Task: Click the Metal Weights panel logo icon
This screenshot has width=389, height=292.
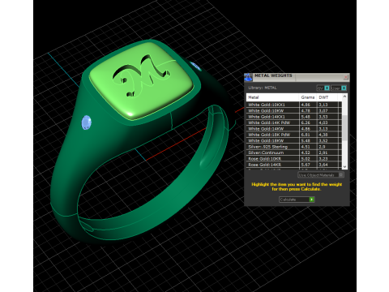Action: pos(248,77)
